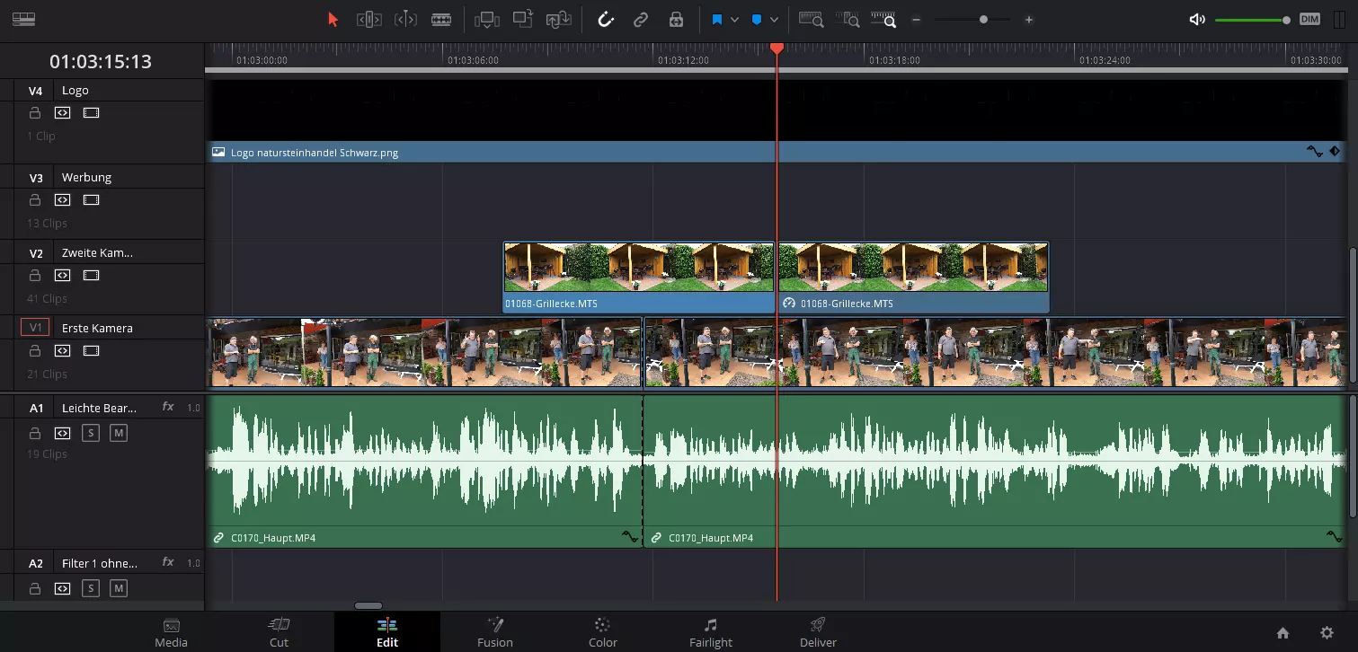Screen dimensions: 1358x652
Task: Open the Color page
Action: 603,632
